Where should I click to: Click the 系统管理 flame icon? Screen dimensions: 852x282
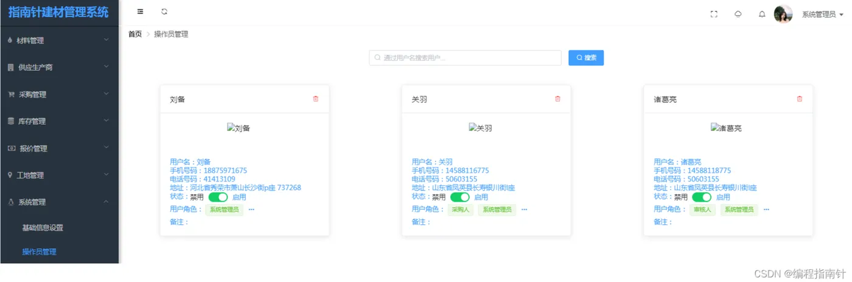(10, 202)
